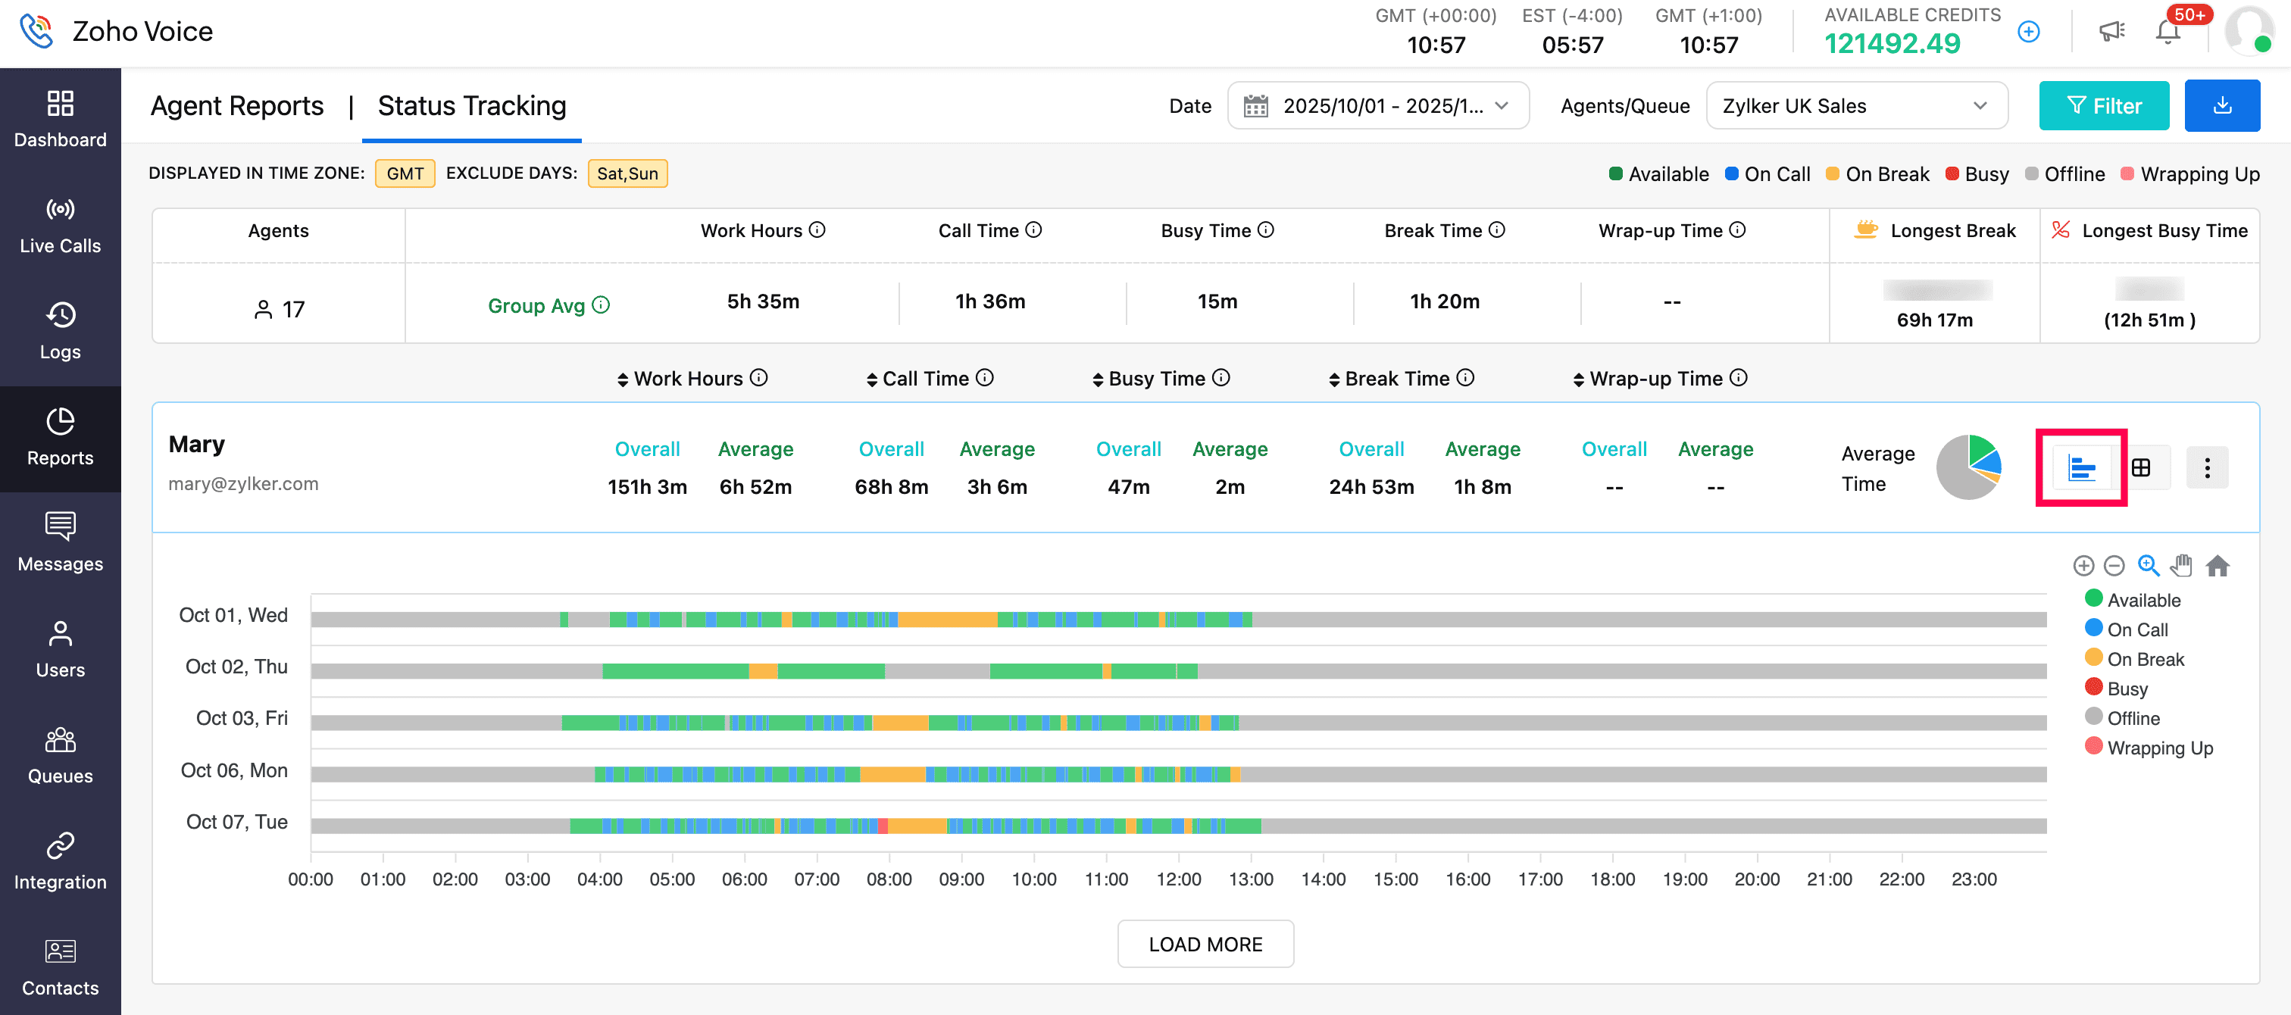Click the Filter button
The height and width of the screenshot is (1015, 2291).
tap(2103, 106)
